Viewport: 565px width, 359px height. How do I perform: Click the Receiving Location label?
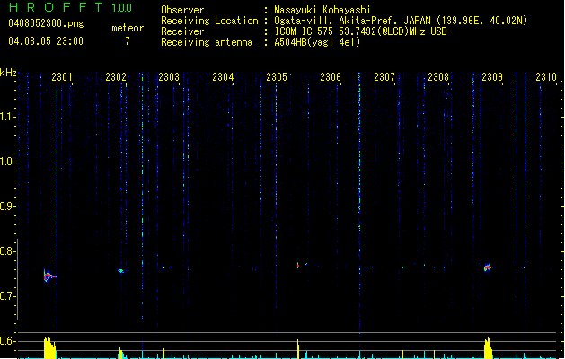(x=209, y=21)
